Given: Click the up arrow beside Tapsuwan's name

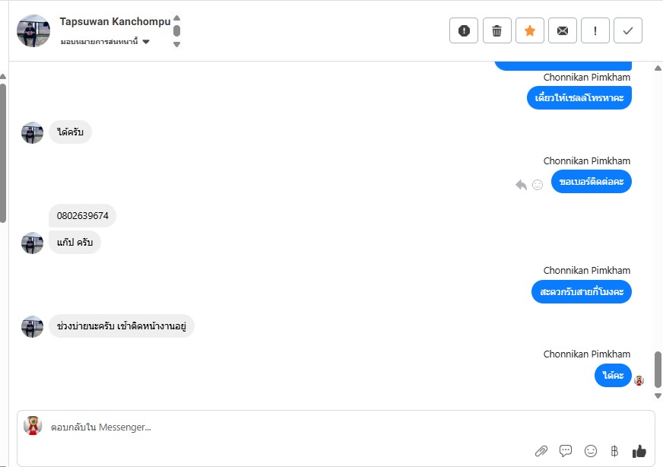Looking at the screenshot, I should 176,17.
